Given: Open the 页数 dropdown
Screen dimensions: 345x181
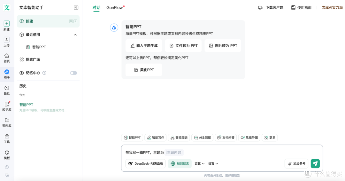Looking at the screenshot, I should point(199,164).
